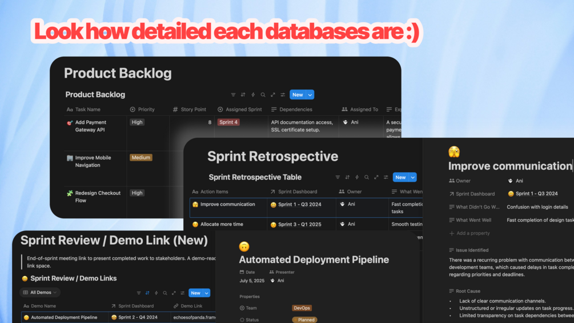This screenshot has height=323, width=574.
Task: Click the Demo Link column header
Action: pyautogui.click(x=188, y=306)
